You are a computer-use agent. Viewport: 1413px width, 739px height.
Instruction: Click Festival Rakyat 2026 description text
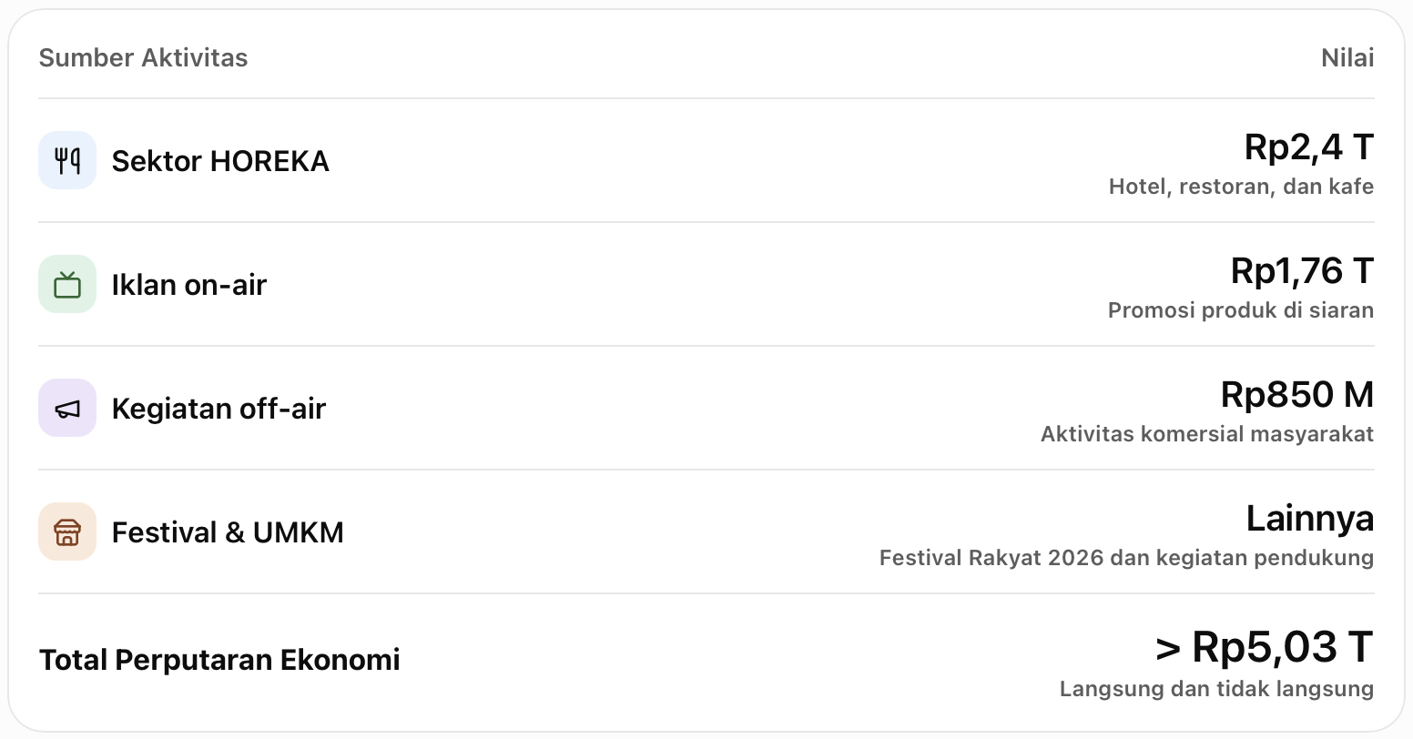tap(1126, 558)
